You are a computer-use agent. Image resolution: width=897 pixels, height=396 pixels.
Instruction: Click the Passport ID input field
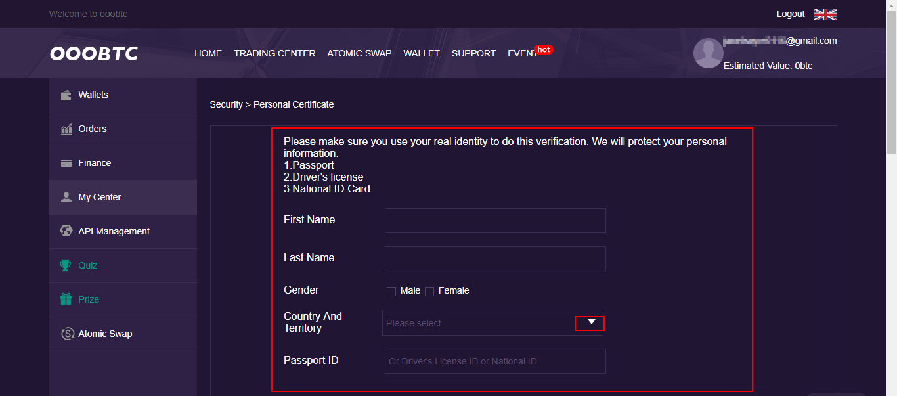pos(495,361)
